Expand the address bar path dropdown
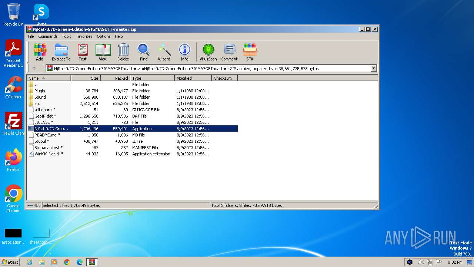 pos(374,68)
